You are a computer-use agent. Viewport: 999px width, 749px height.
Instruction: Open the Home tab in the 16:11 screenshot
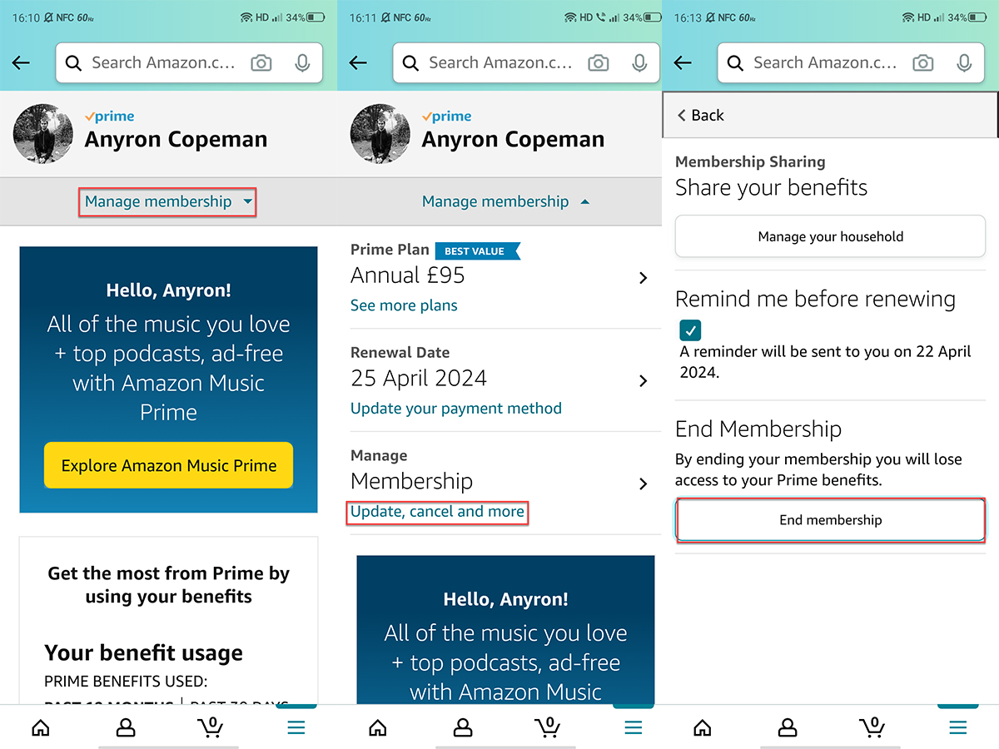[x=377, y=727]
